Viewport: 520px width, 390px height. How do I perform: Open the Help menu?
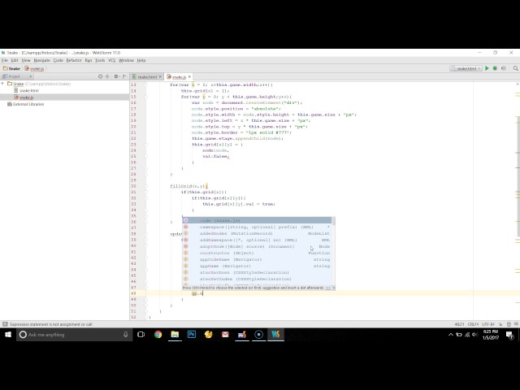coord(141,60)
